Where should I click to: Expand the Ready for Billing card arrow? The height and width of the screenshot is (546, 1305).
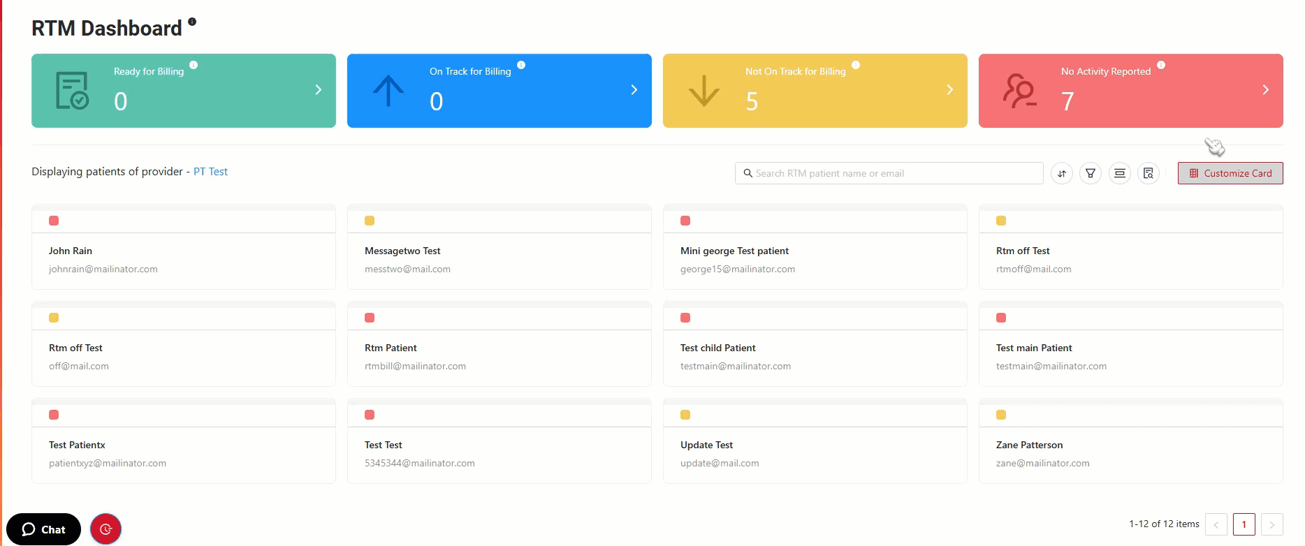[319, 90]
